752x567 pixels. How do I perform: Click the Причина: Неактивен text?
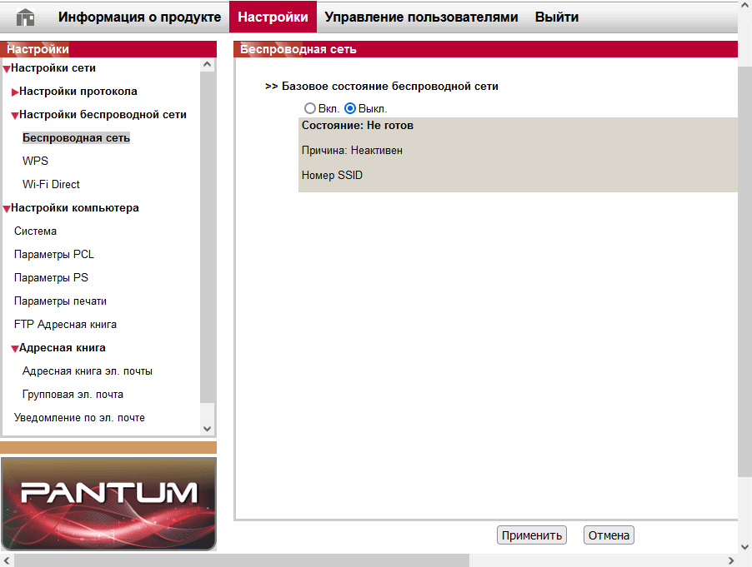pyautogui.click(x=352, y=151)
